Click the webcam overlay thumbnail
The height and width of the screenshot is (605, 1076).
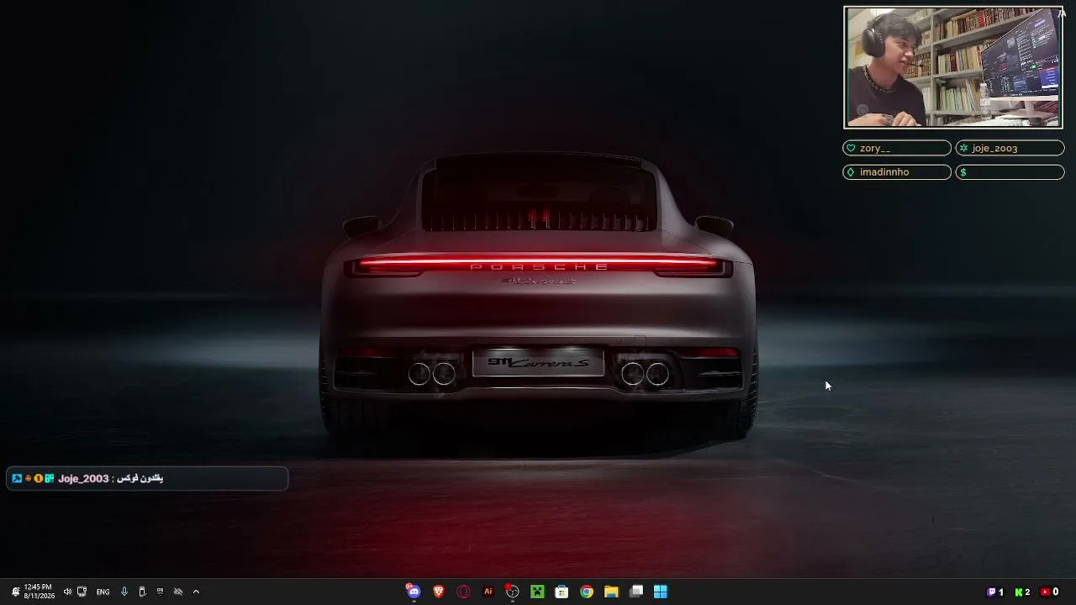(953, 68)
